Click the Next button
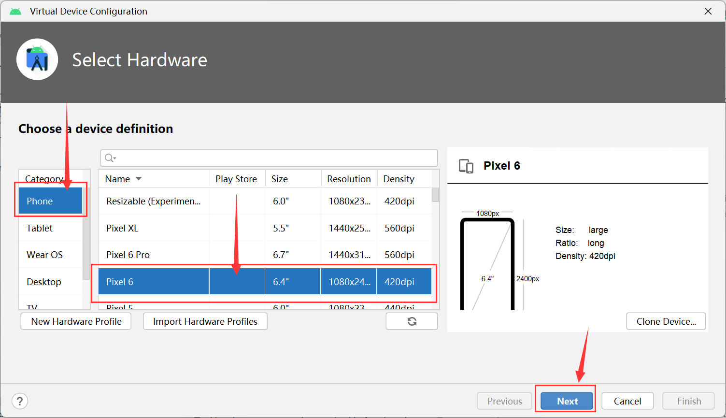726x418 pixels. point(567,401)
